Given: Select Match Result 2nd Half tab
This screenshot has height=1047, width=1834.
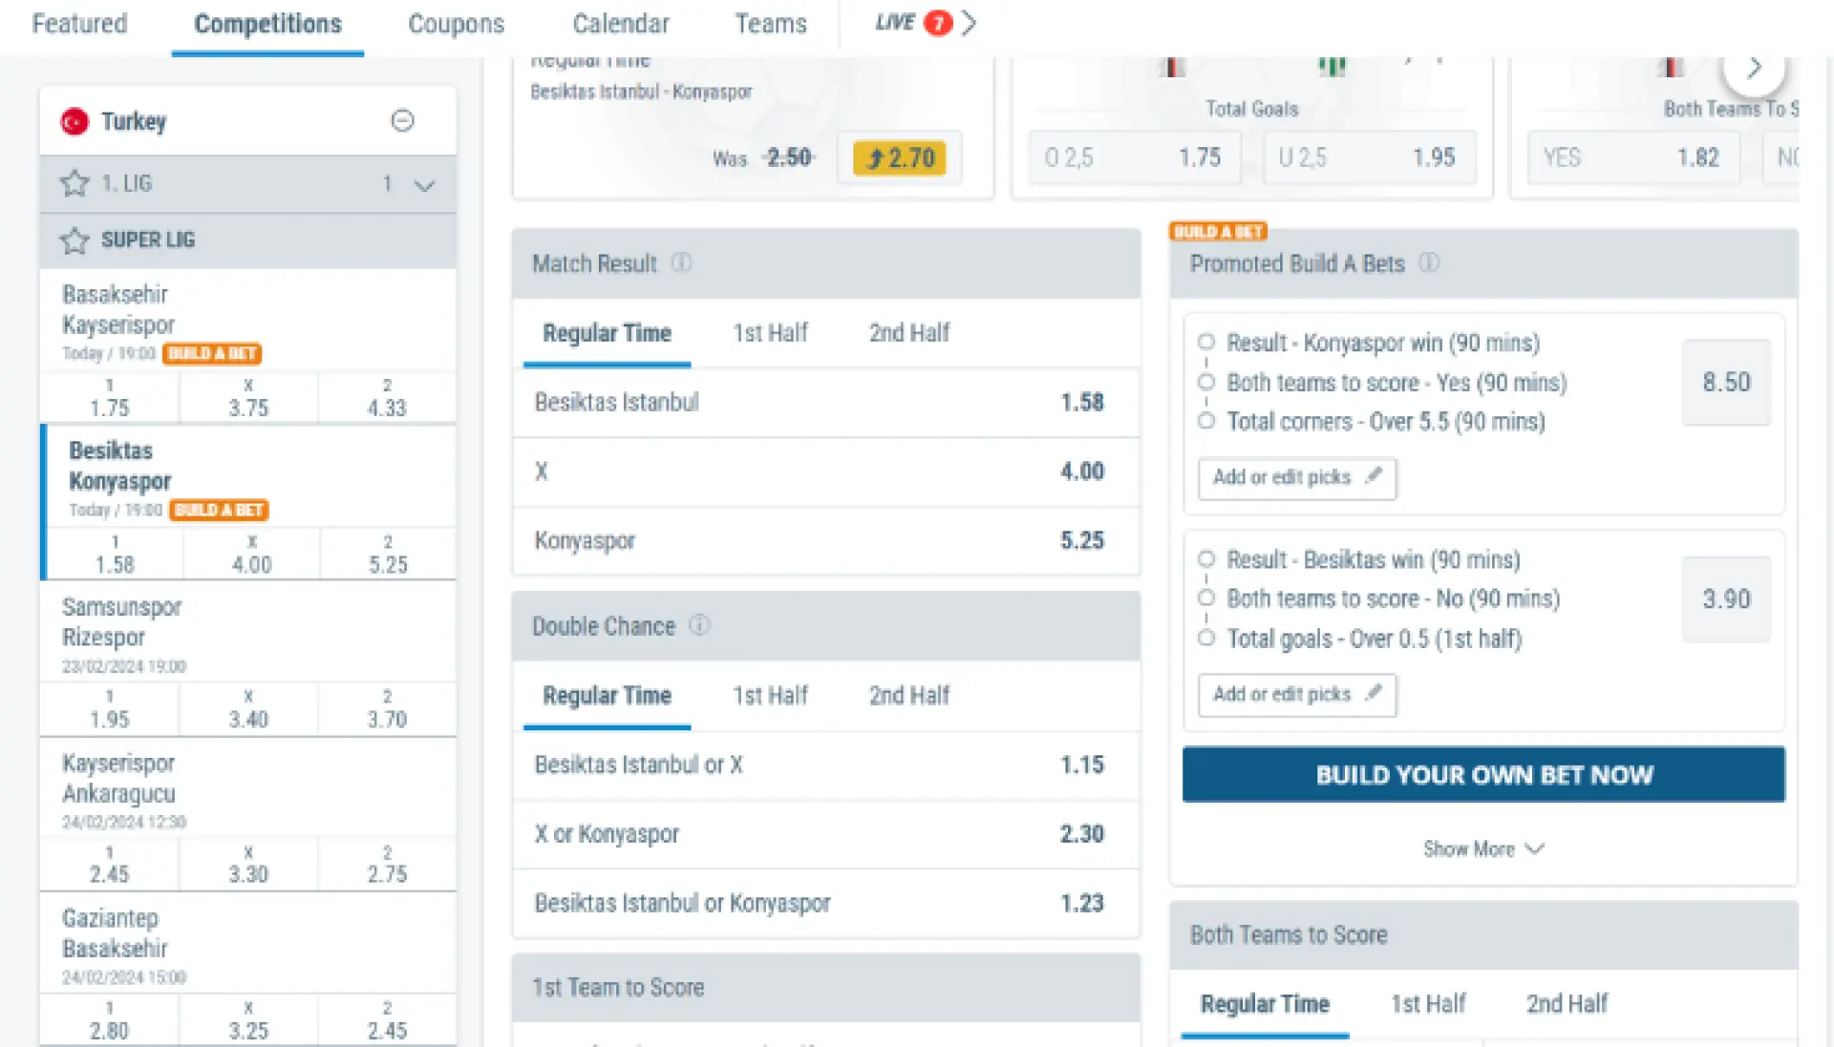Looking at the screenshot, I should [x=909, y=333].
